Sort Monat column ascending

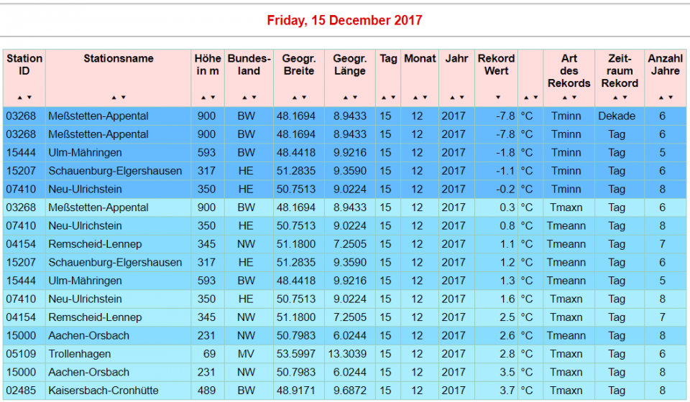[x=415, y=98]
